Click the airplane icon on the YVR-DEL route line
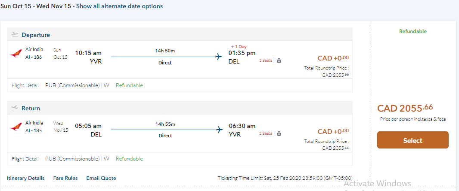The image size is (459, 191). coord(219,56)
